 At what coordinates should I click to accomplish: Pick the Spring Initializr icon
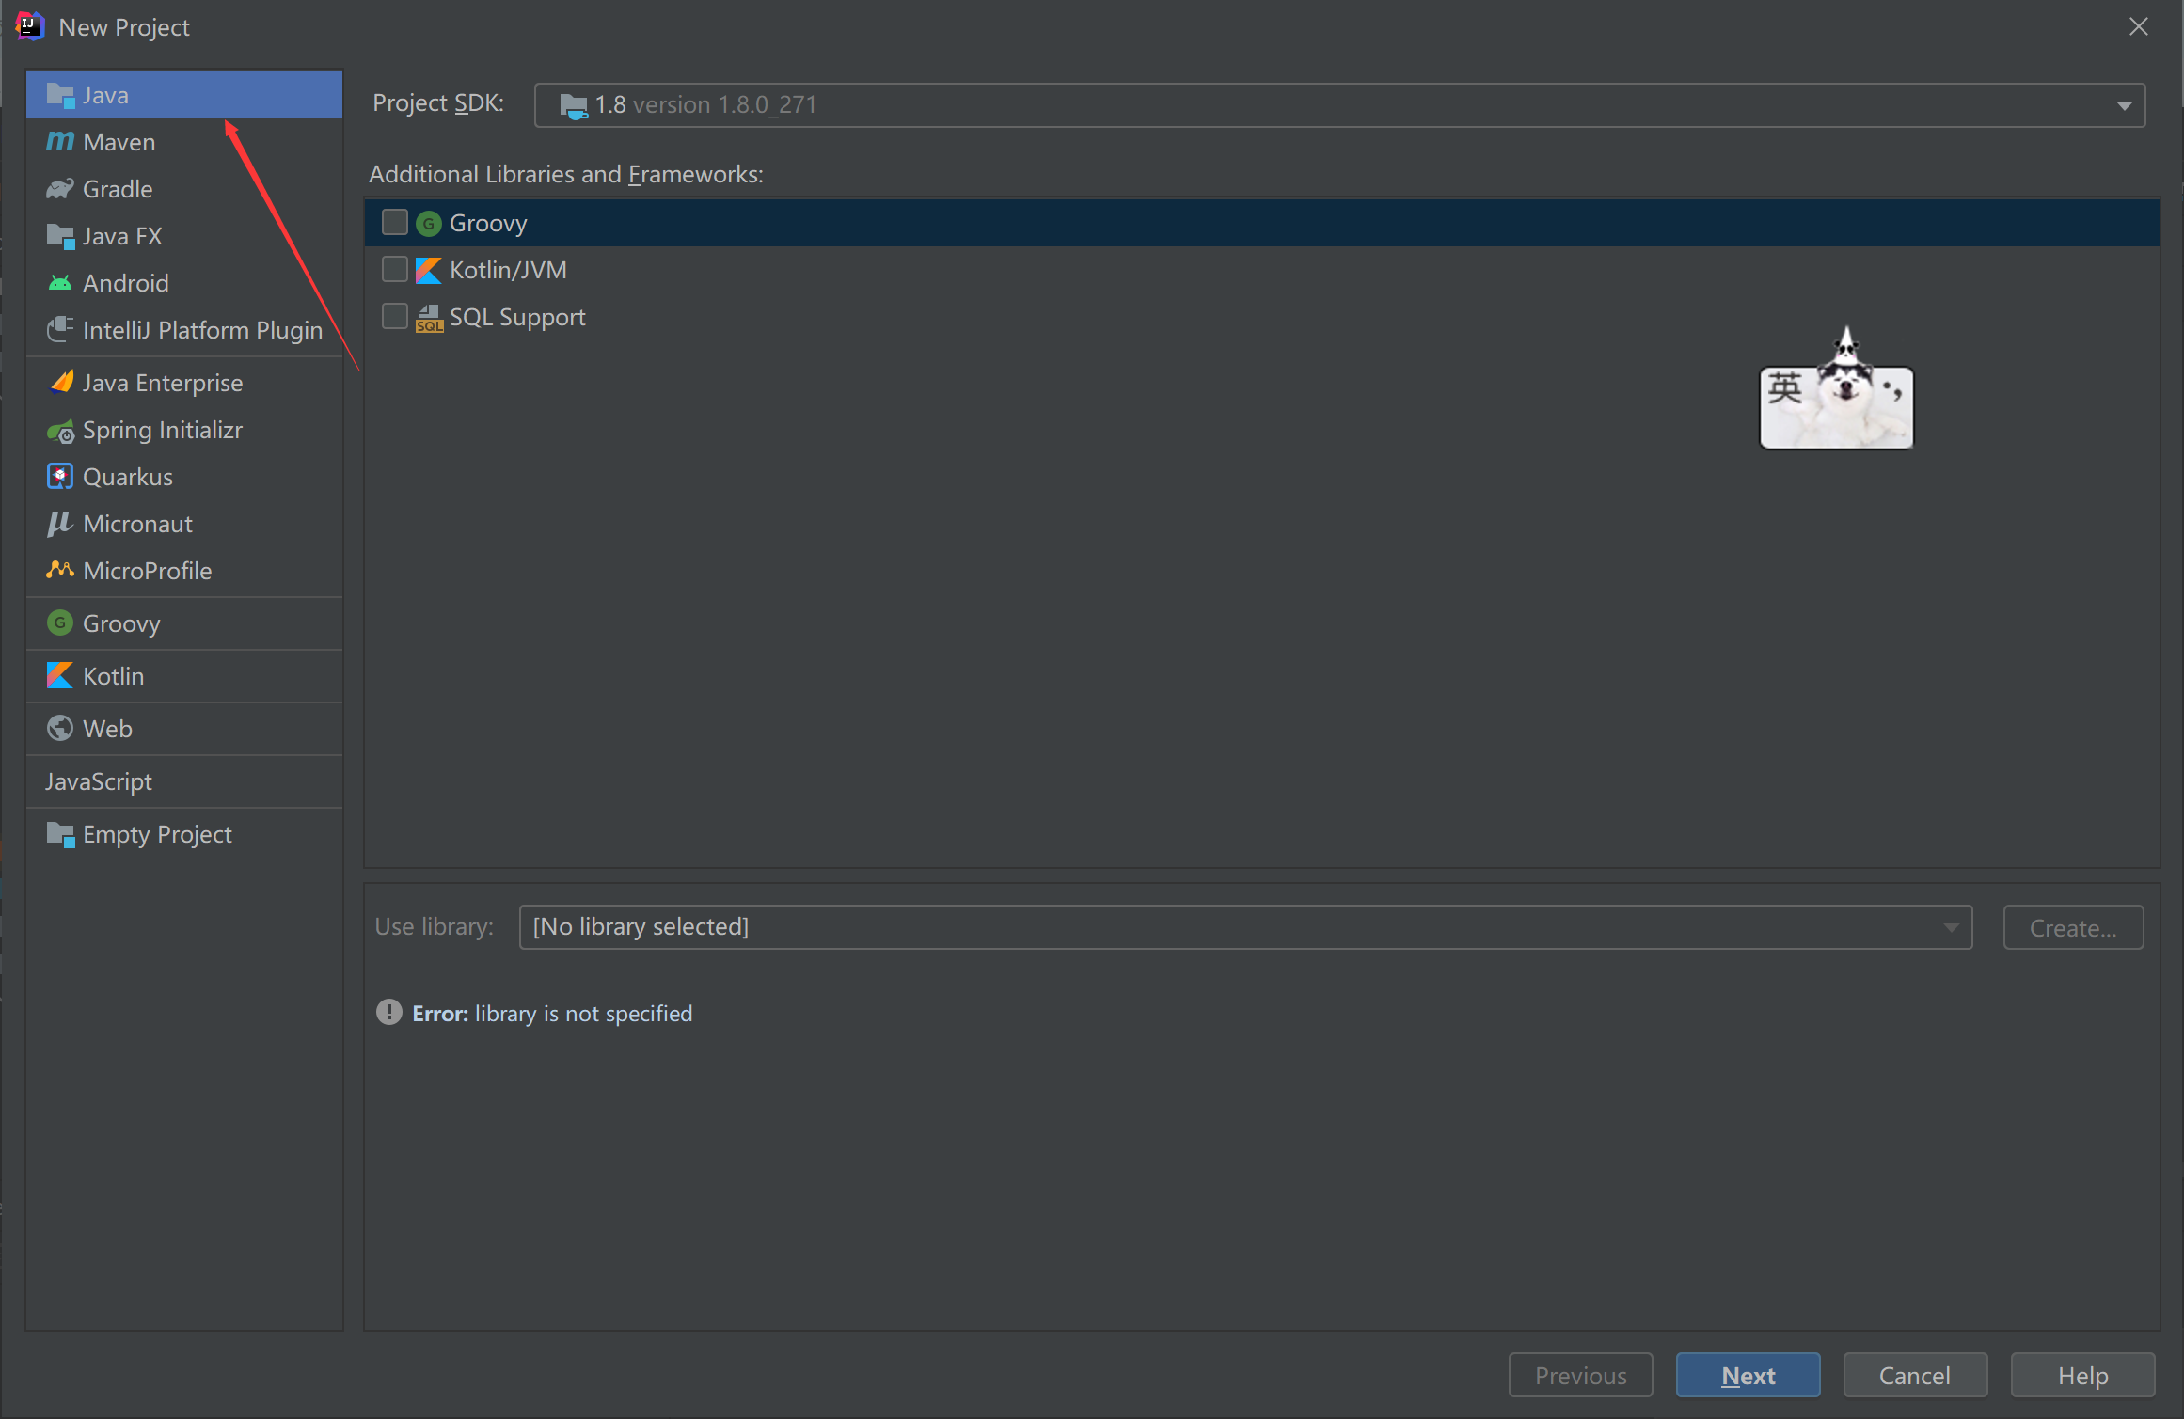(60, 431)
